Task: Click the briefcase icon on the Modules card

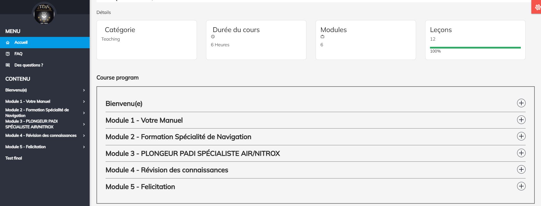Action: point(322,36)
